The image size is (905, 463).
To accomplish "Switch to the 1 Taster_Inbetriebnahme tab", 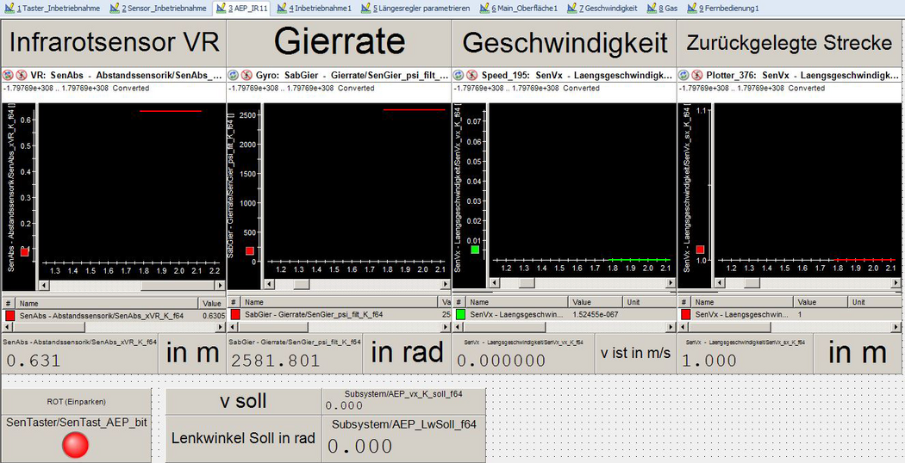I will click(x=54, y=8).
